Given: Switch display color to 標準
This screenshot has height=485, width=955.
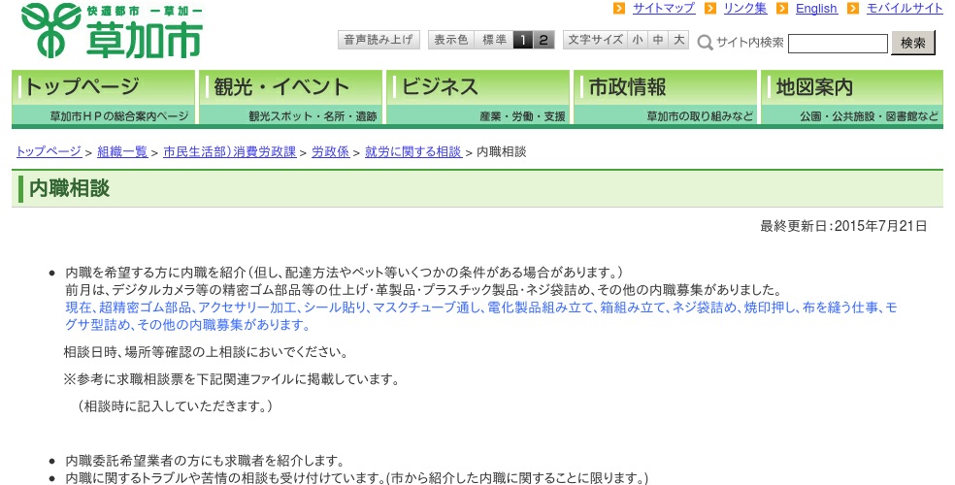Looking at the screenshot, I should point(493,40).
